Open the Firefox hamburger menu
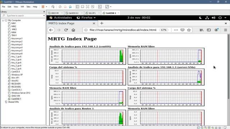Screen dimensions: 230x129 [x=225, y=30]
